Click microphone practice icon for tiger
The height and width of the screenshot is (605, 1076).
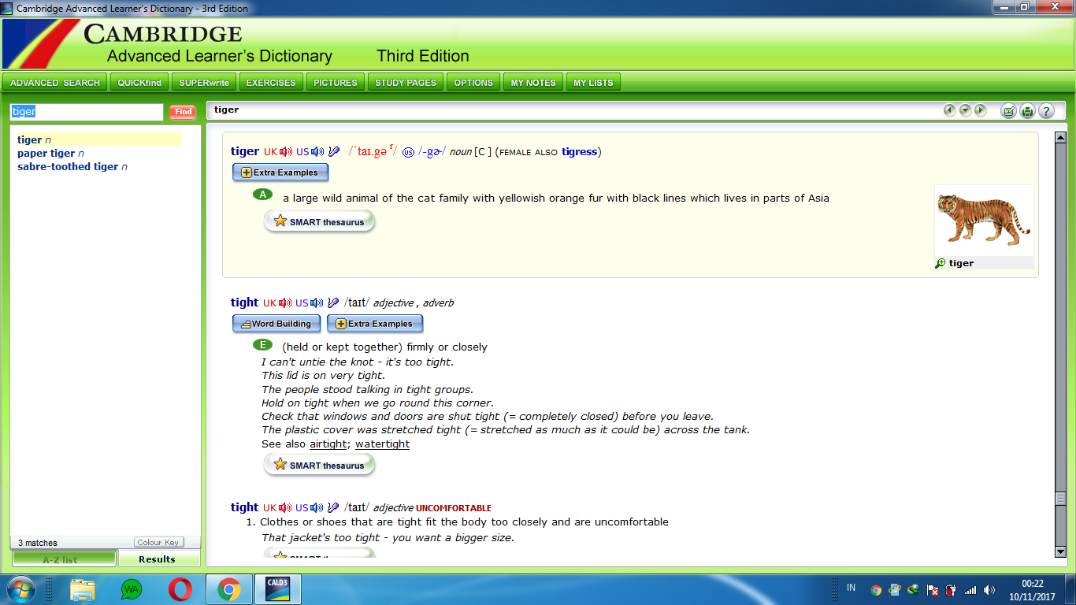click(334, 152)
